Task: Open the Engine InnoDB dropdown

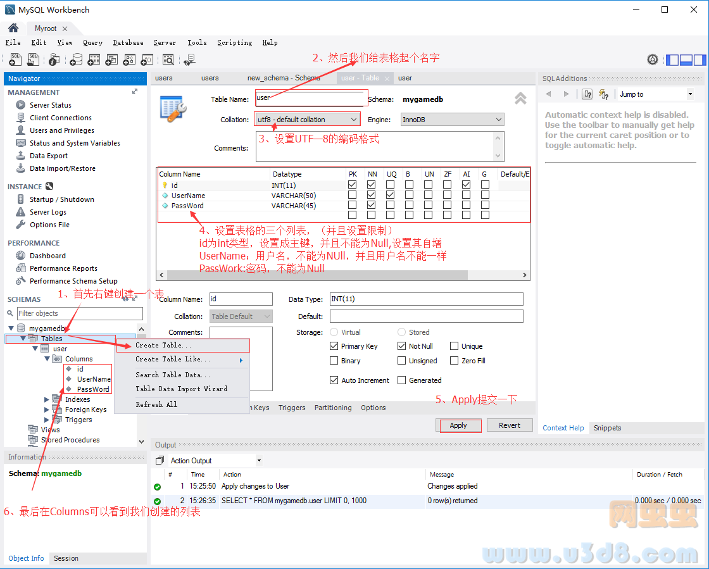Action: [x=452, y=120]
